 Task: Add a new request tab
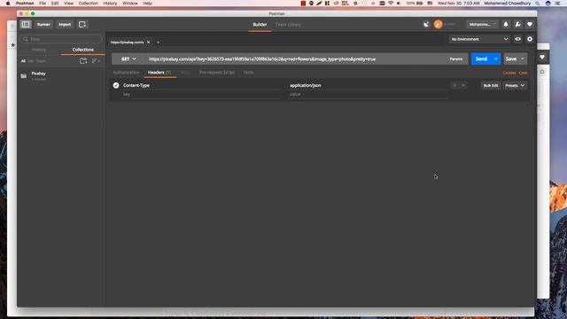158,43
